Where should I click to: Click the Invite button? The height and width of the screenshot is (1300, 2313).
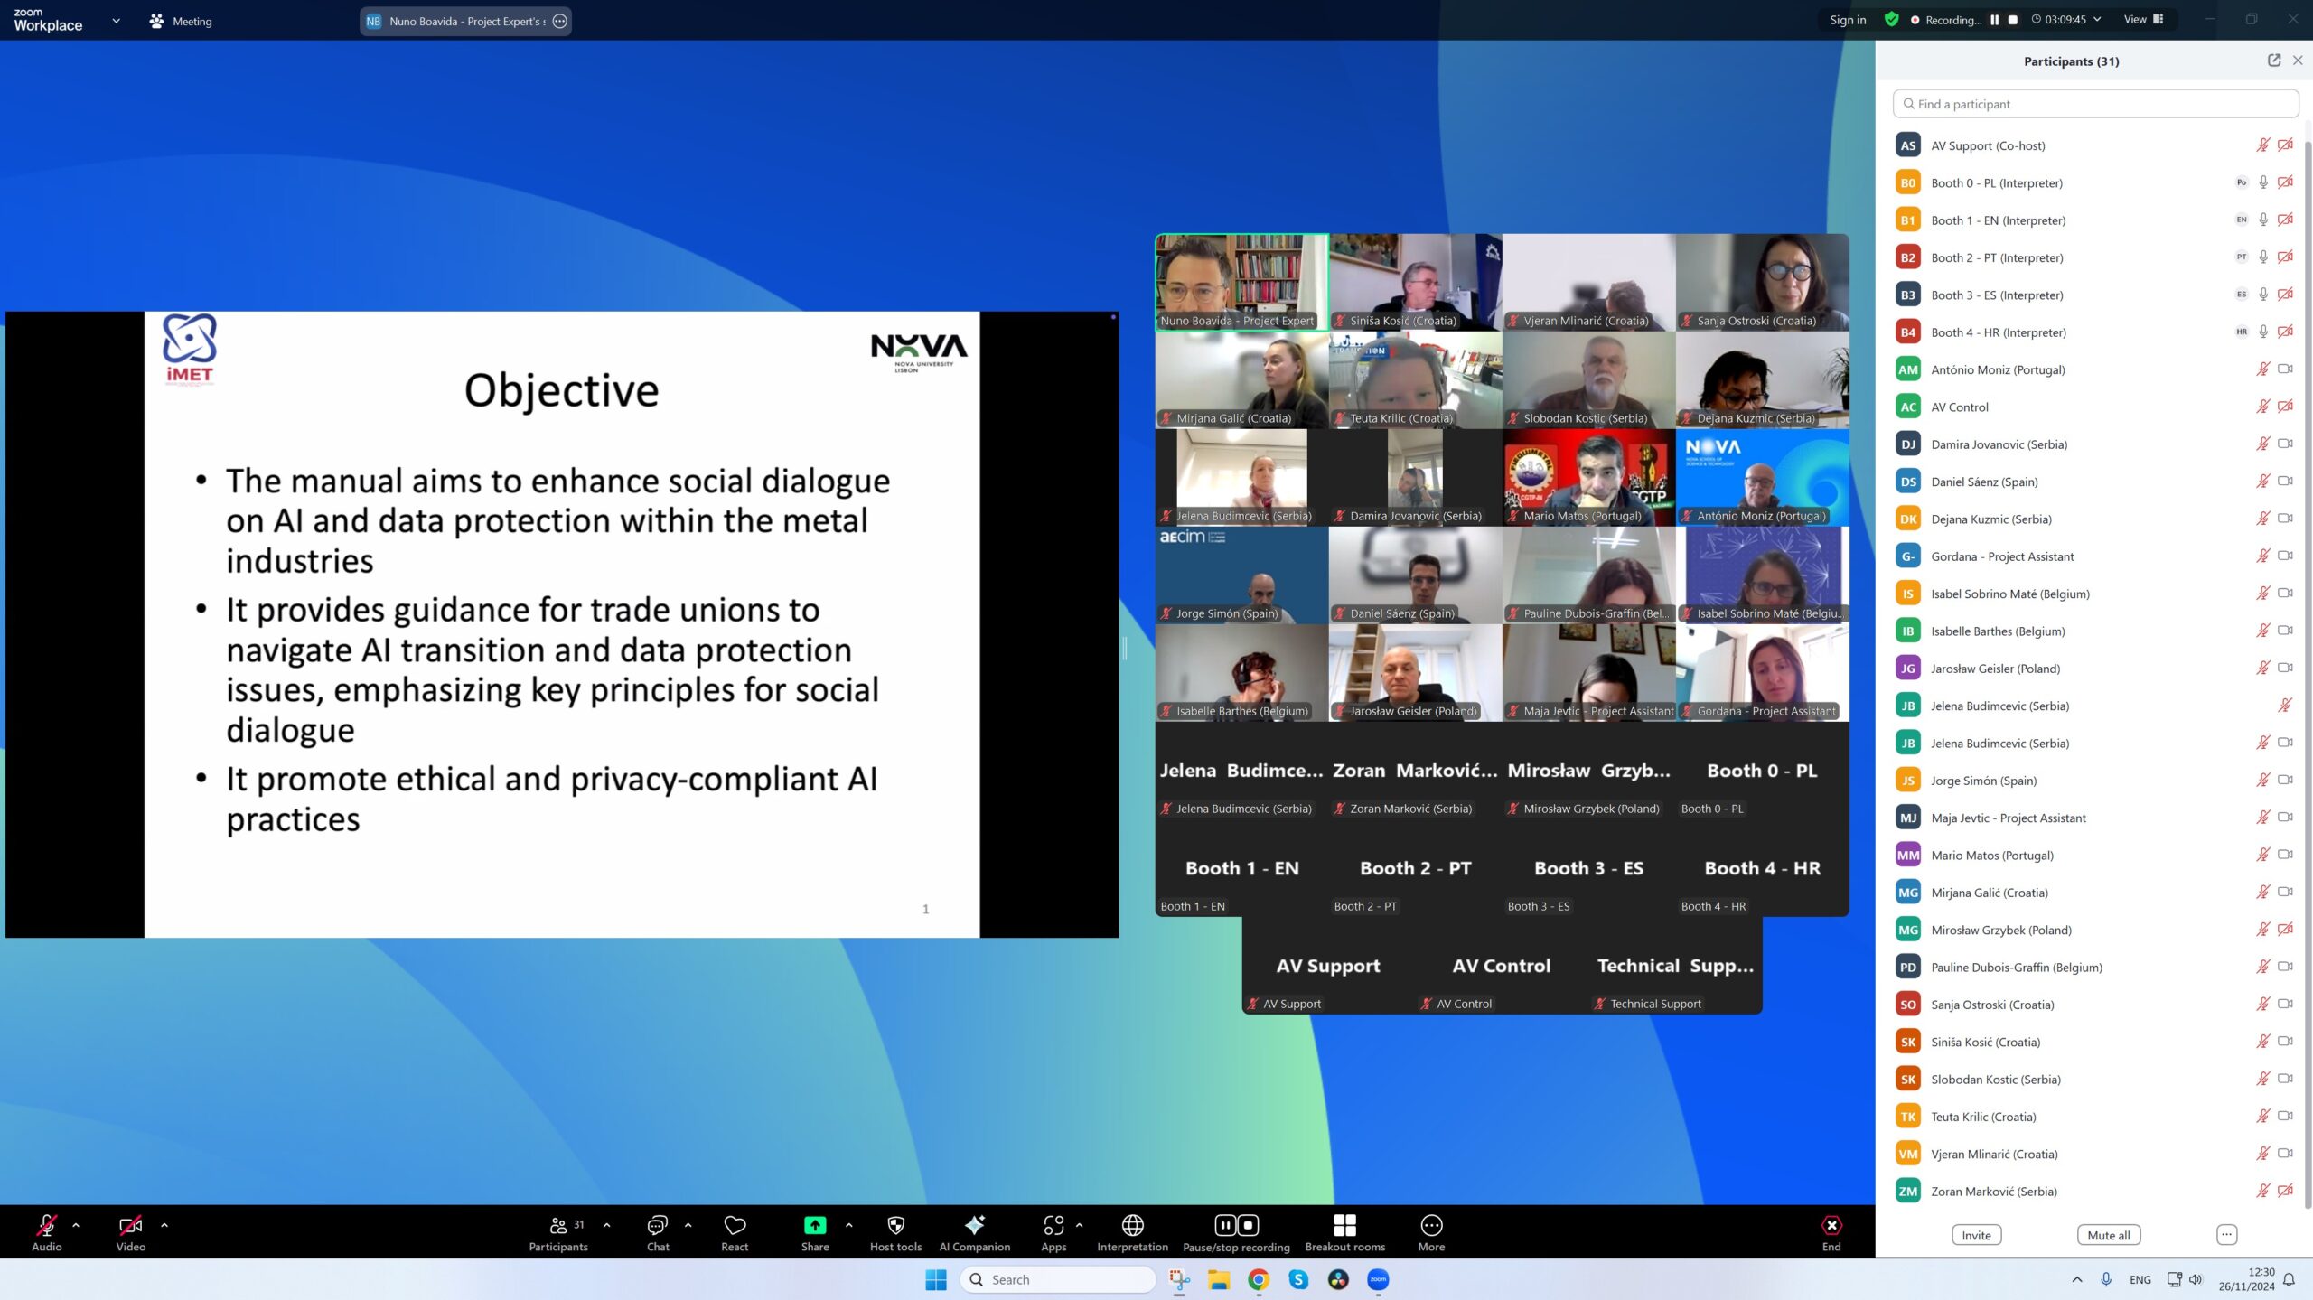pyautogui.click(x=1976, y=1235)
